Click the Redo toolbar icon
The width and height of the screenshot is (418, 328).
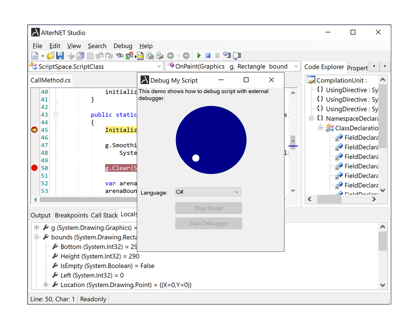(109, 56)
